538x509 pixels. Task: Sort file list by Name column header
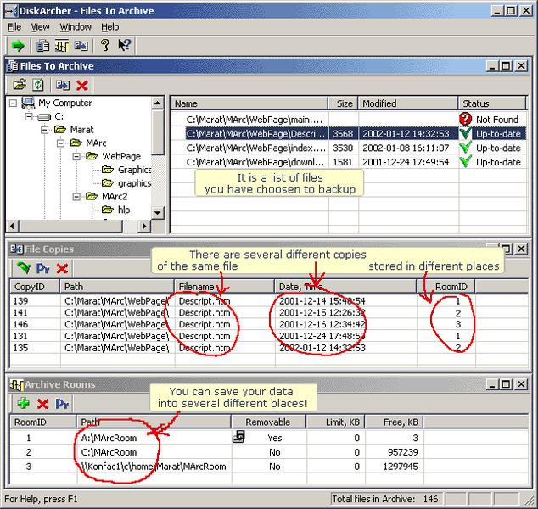(249, 103)
